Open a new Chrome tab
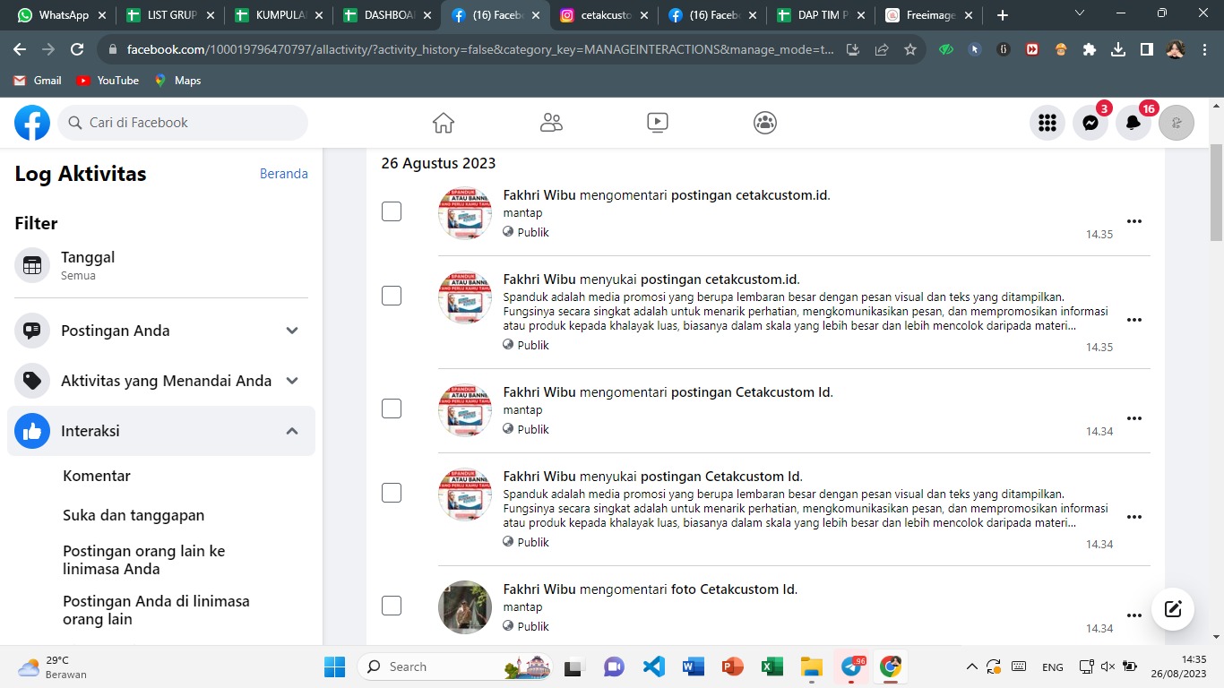The width and height of the screenshot is (1224, 688). (x=1003, y=15)
